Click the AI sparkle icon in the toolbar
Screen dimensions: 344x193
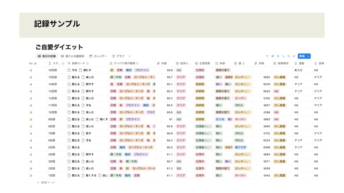coord(284,56)
